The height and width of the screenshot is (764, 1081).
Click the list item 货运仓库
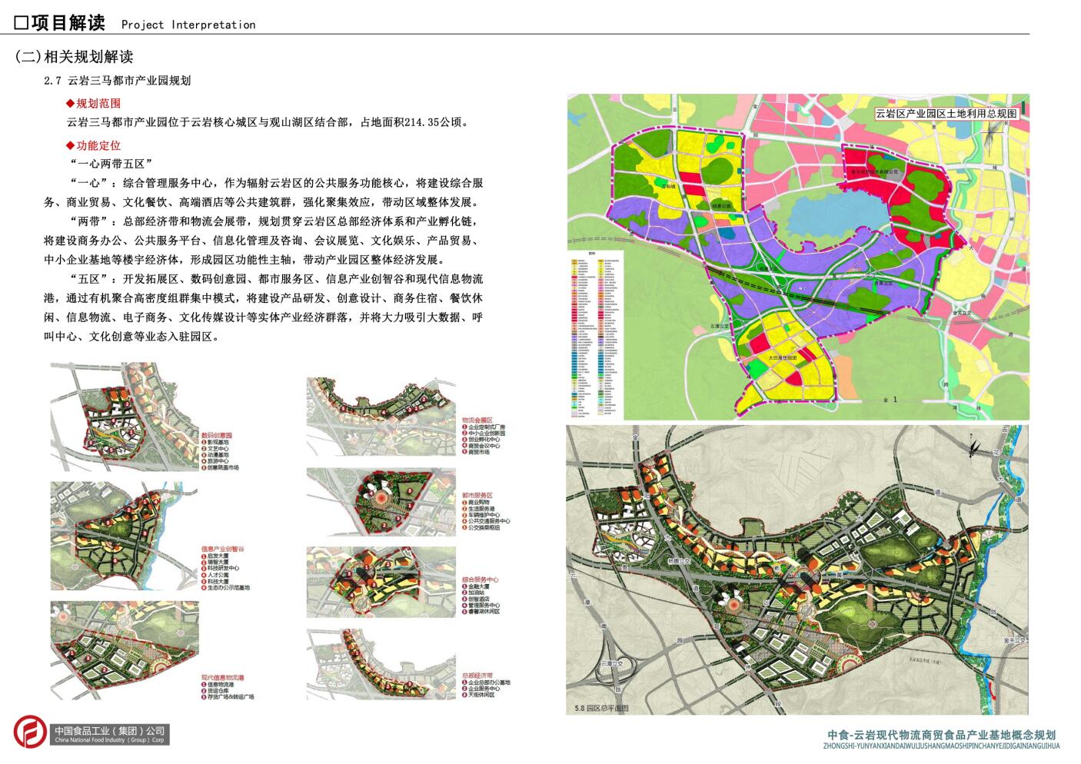click(x=218, y=690)
